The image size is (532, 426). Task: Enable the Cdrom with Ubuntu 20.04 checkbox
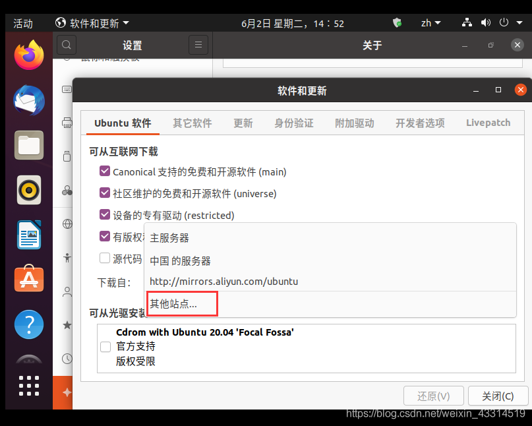click(x=105, y=346)
